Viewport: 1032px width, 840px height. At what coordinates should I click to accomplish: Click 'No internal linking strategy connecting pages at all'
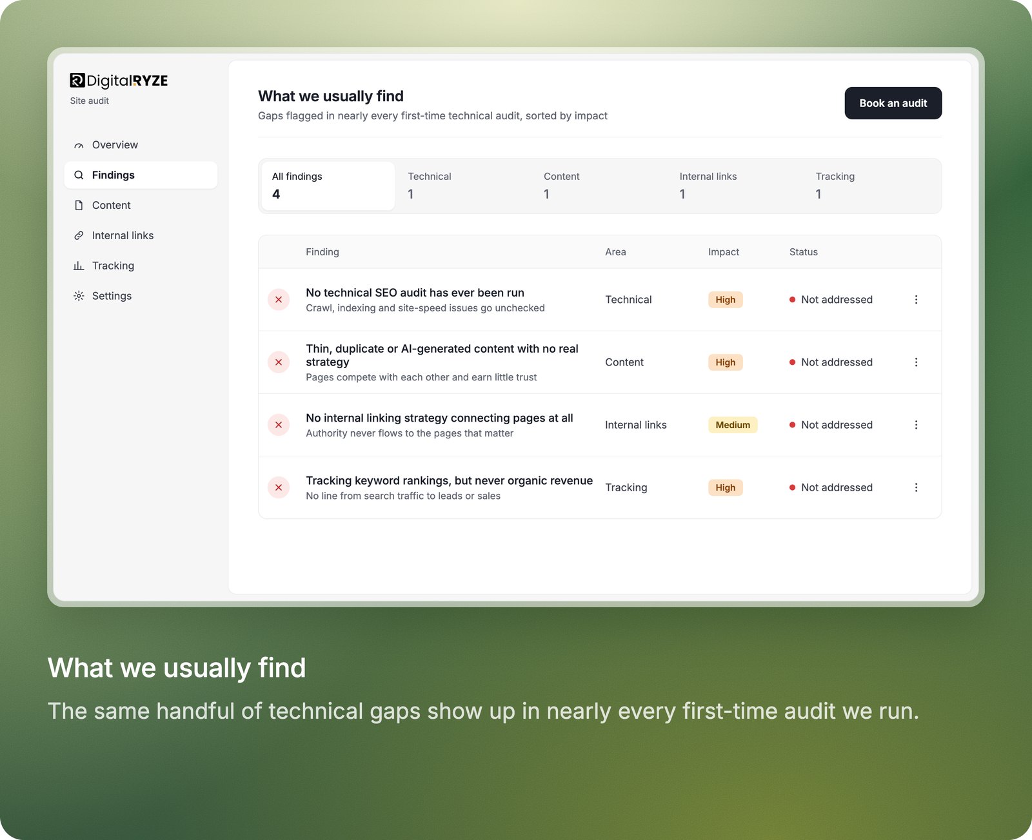[x=439, y=418]
